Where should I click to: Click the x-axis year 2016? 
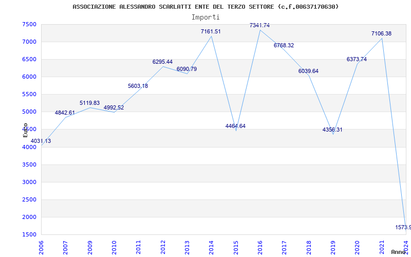pyautogui.click(x=260, y=247)
